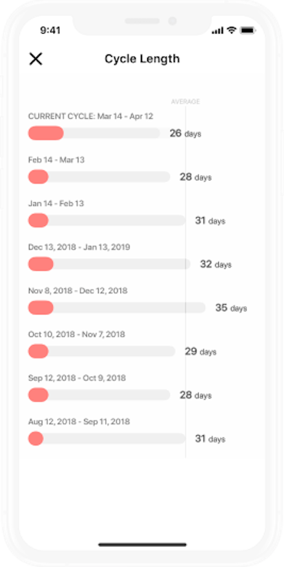Tap the cellular signal bars icon
The image size is (284, 567).
click(218, 31)
